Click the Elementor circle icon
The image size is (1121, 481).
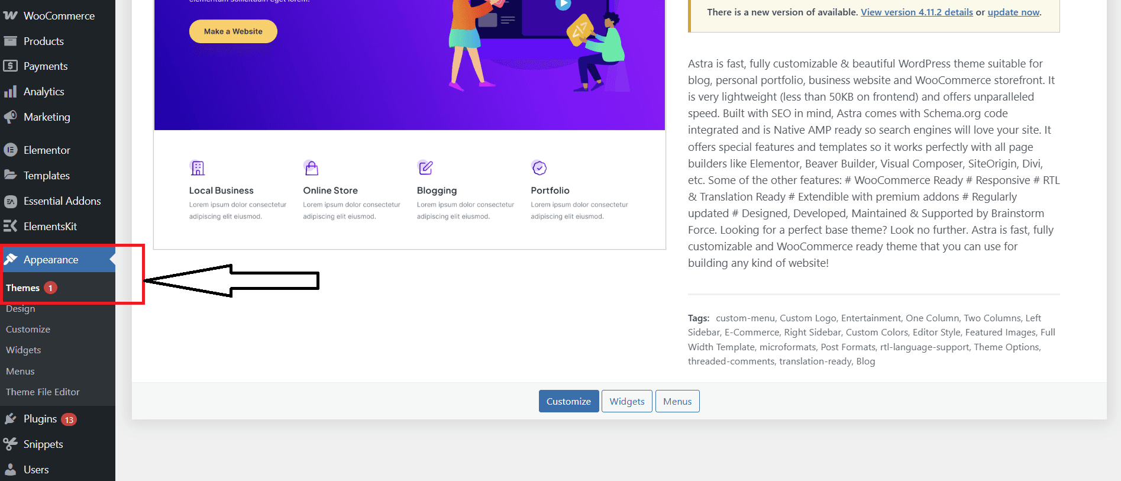11,150
